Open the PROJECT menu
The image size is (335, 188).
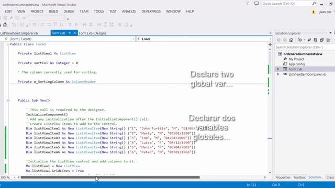[x=37, y=11]
